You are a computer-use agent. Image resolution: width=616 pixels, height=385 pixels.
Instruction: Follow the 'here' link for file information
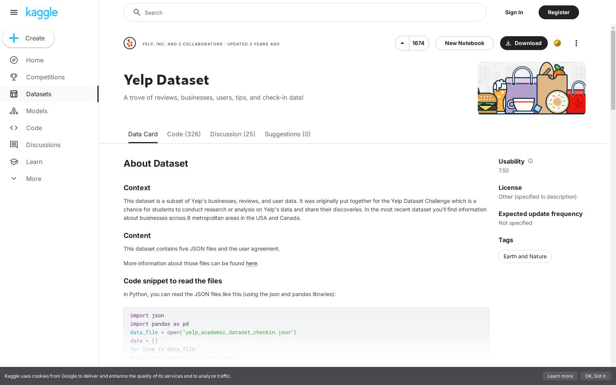tap(251, 263)
